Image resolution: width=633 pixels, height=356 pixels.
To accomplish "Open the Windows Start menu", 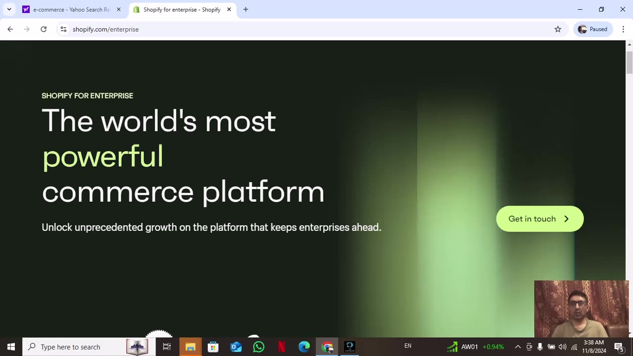I will (11, 347).
